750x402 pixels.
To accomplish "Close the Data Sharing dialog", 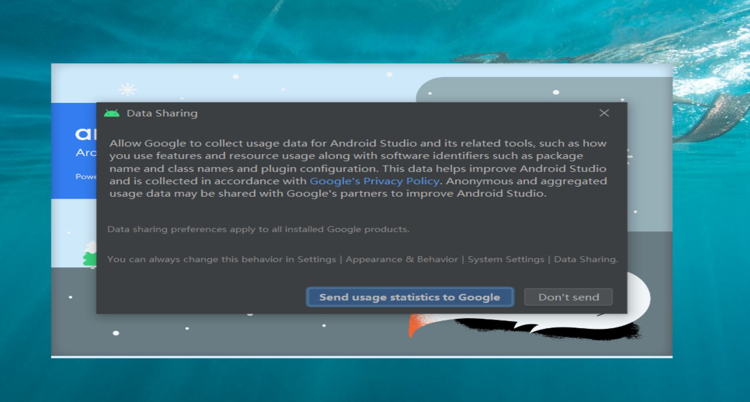I will tap(604, 113).
